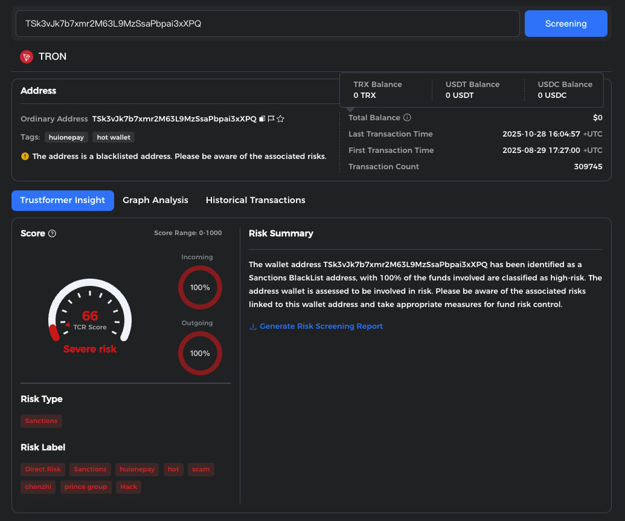Click the flag icon to report address

click(x=271, y=119)
